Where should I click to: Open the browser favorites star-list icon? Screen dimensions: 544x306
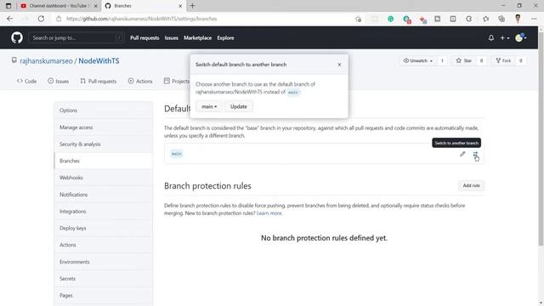[x=485, y=19]
